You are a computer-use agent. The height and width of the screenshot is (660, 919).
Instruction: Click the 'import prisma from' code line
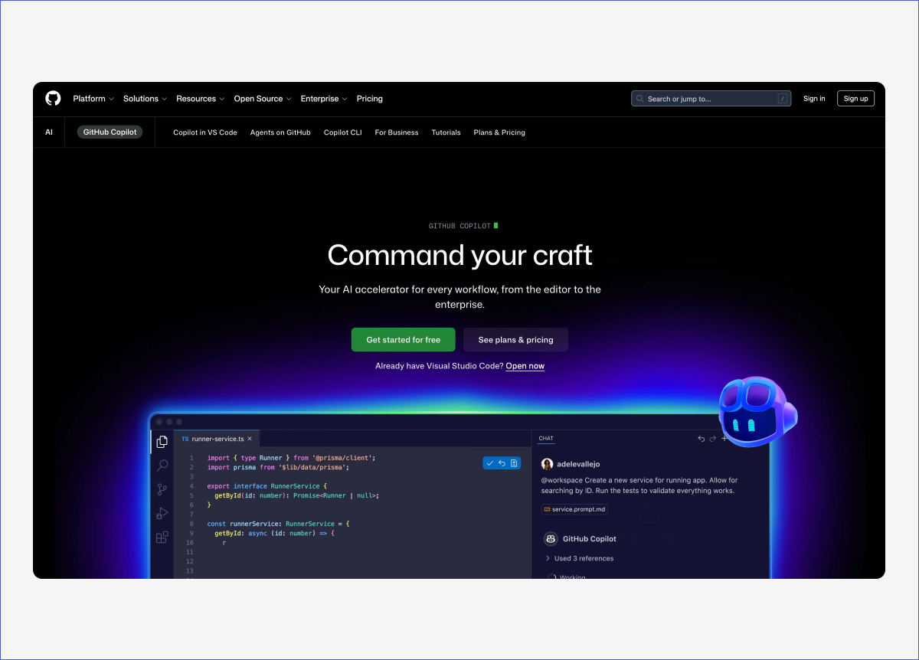point(278,467)
